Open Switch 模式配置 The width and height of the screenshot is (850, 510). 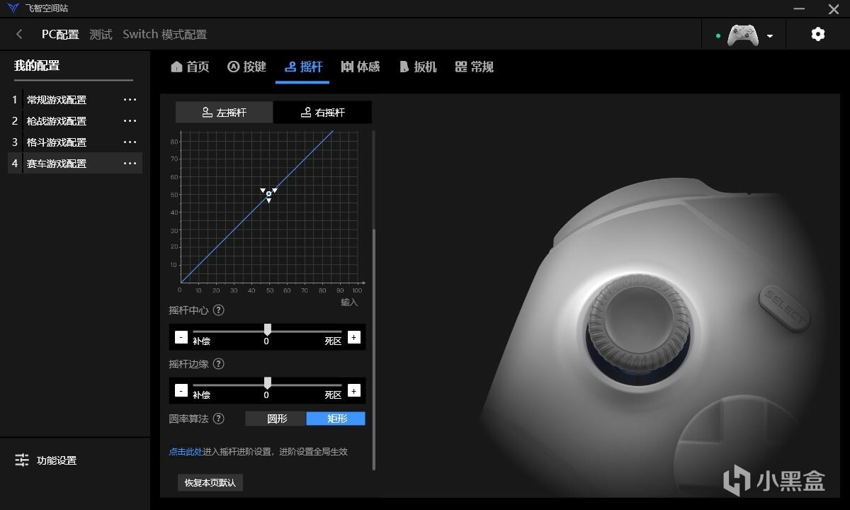pos(164,34)
